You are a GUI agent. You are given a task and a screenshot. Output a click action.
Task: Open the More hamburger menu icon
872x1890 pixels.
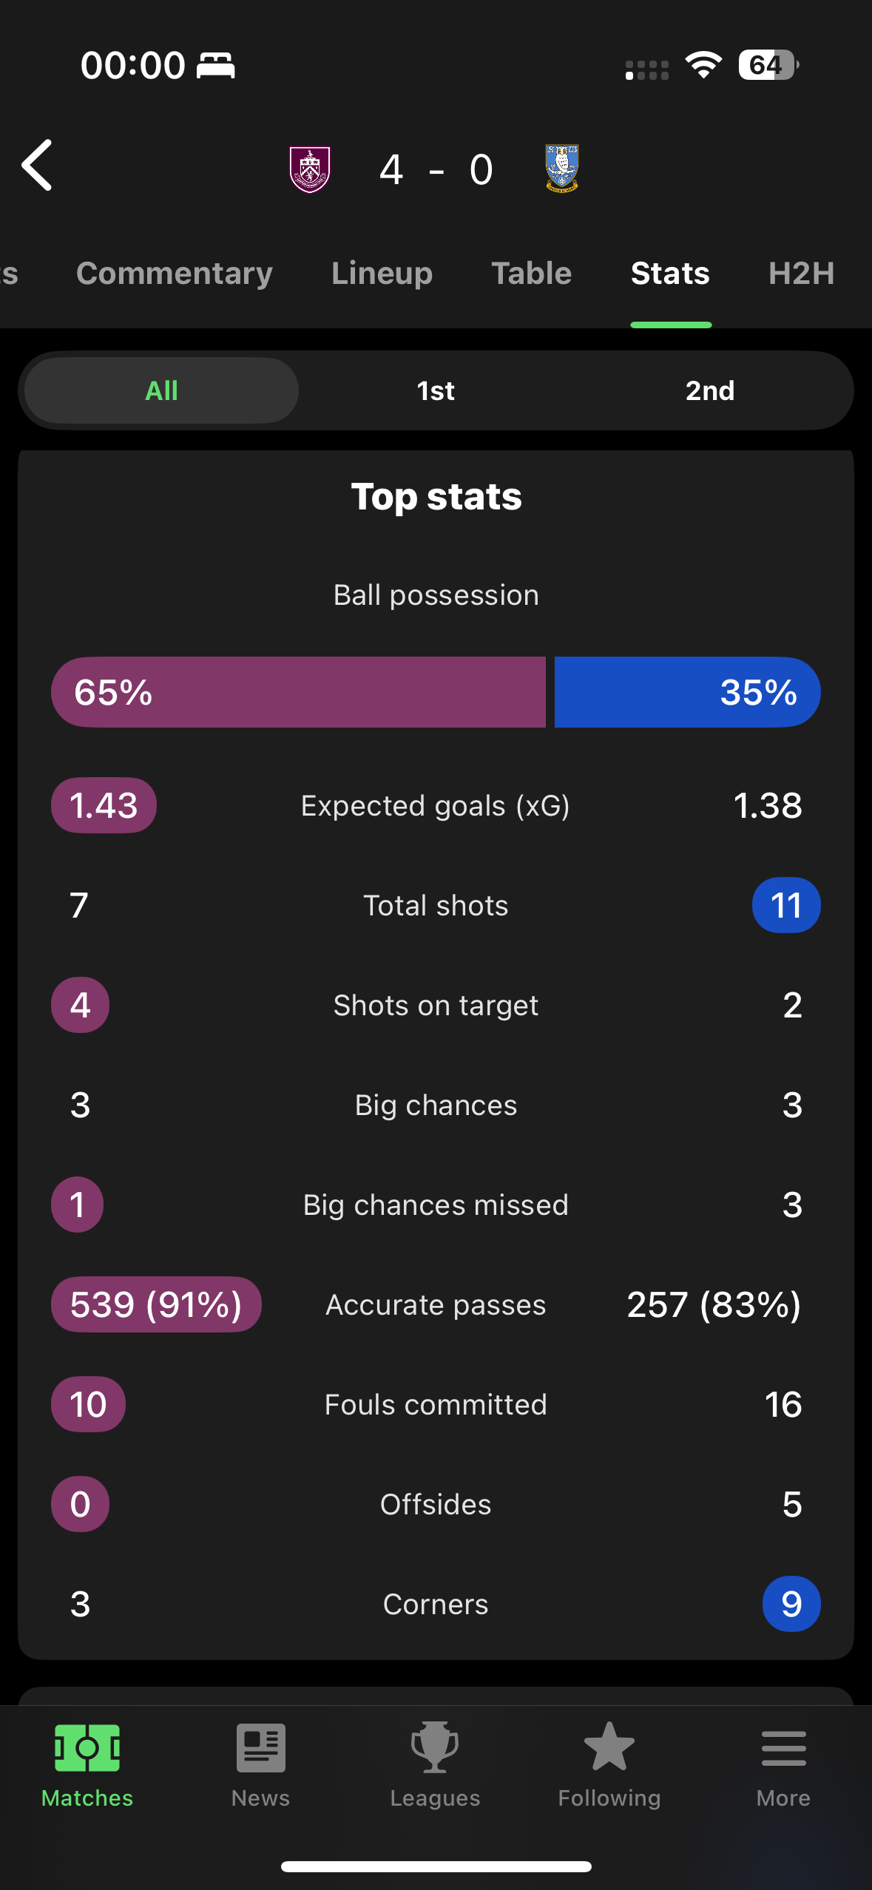point(784,1748)
